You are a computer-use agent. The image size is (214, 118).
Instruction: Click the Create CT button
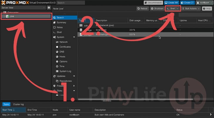tap(187, 3)
